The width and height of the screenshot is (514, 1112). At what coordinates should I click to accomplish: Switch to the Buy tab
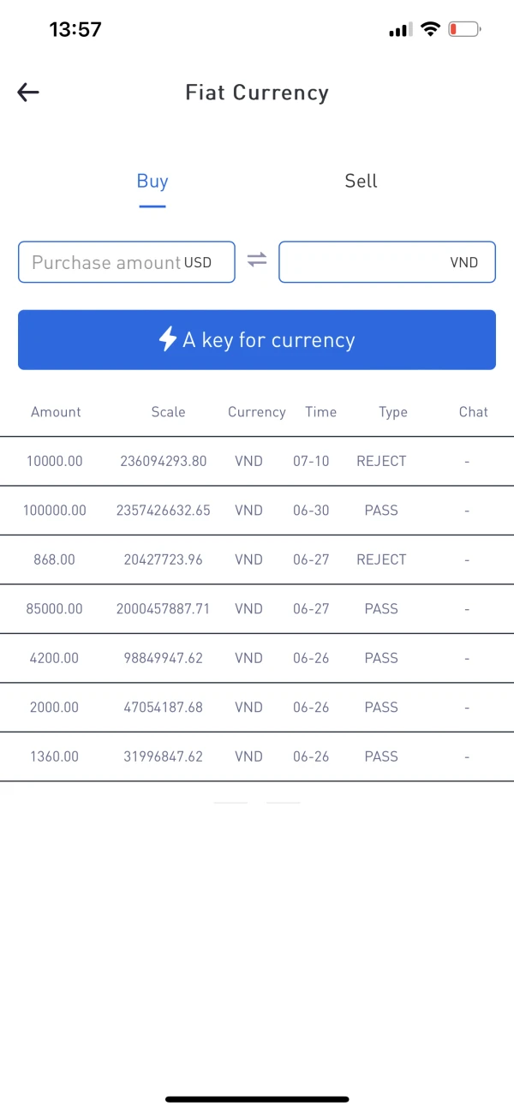pos(152,182)
